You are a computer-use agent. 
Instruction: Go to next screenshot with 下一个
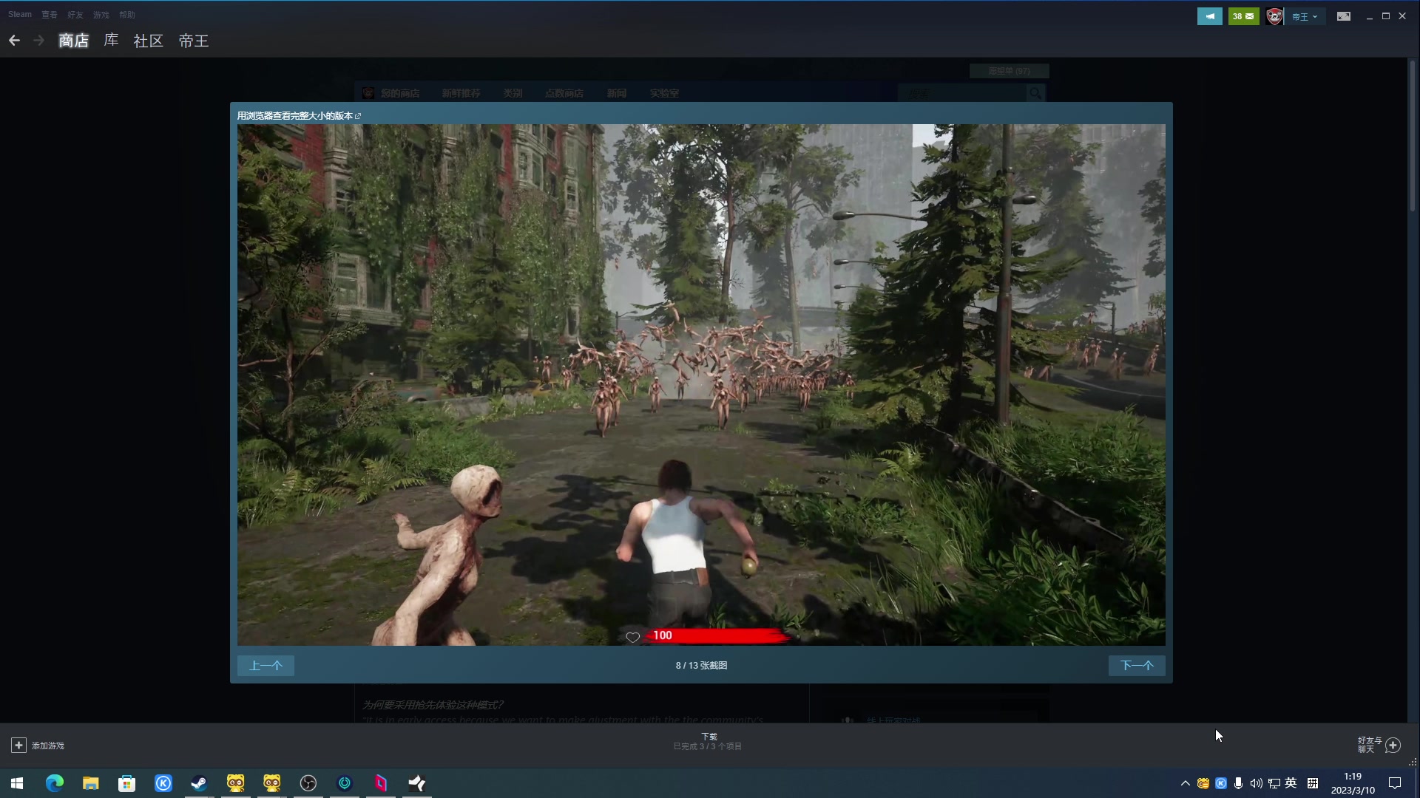click(x=1137, y=666)
